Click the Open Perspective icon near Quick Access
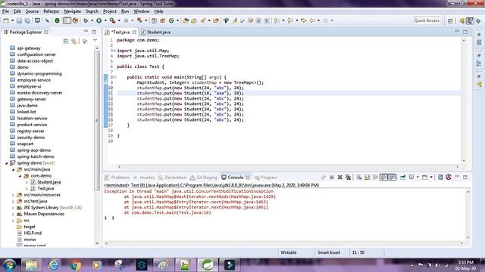This screenshot has height=272, width=485. pos(450,20)
